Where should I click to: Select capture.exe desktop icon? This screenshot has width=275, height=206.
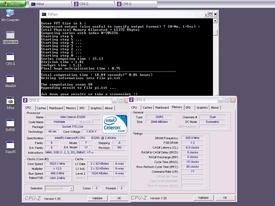[x=10, y=37]
